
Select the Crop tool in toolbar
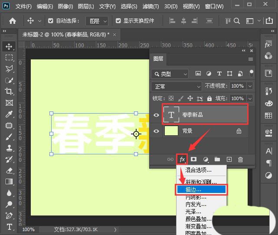(x=9, y=91)
